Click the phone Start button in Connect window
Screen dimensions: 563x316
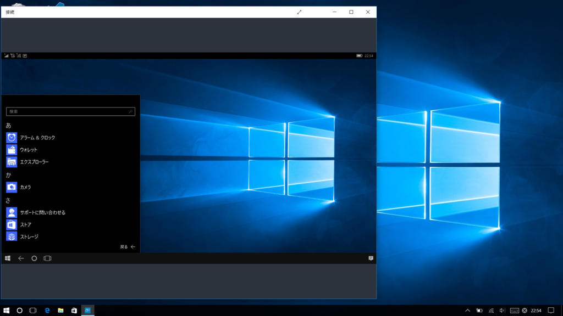point(8,258)
